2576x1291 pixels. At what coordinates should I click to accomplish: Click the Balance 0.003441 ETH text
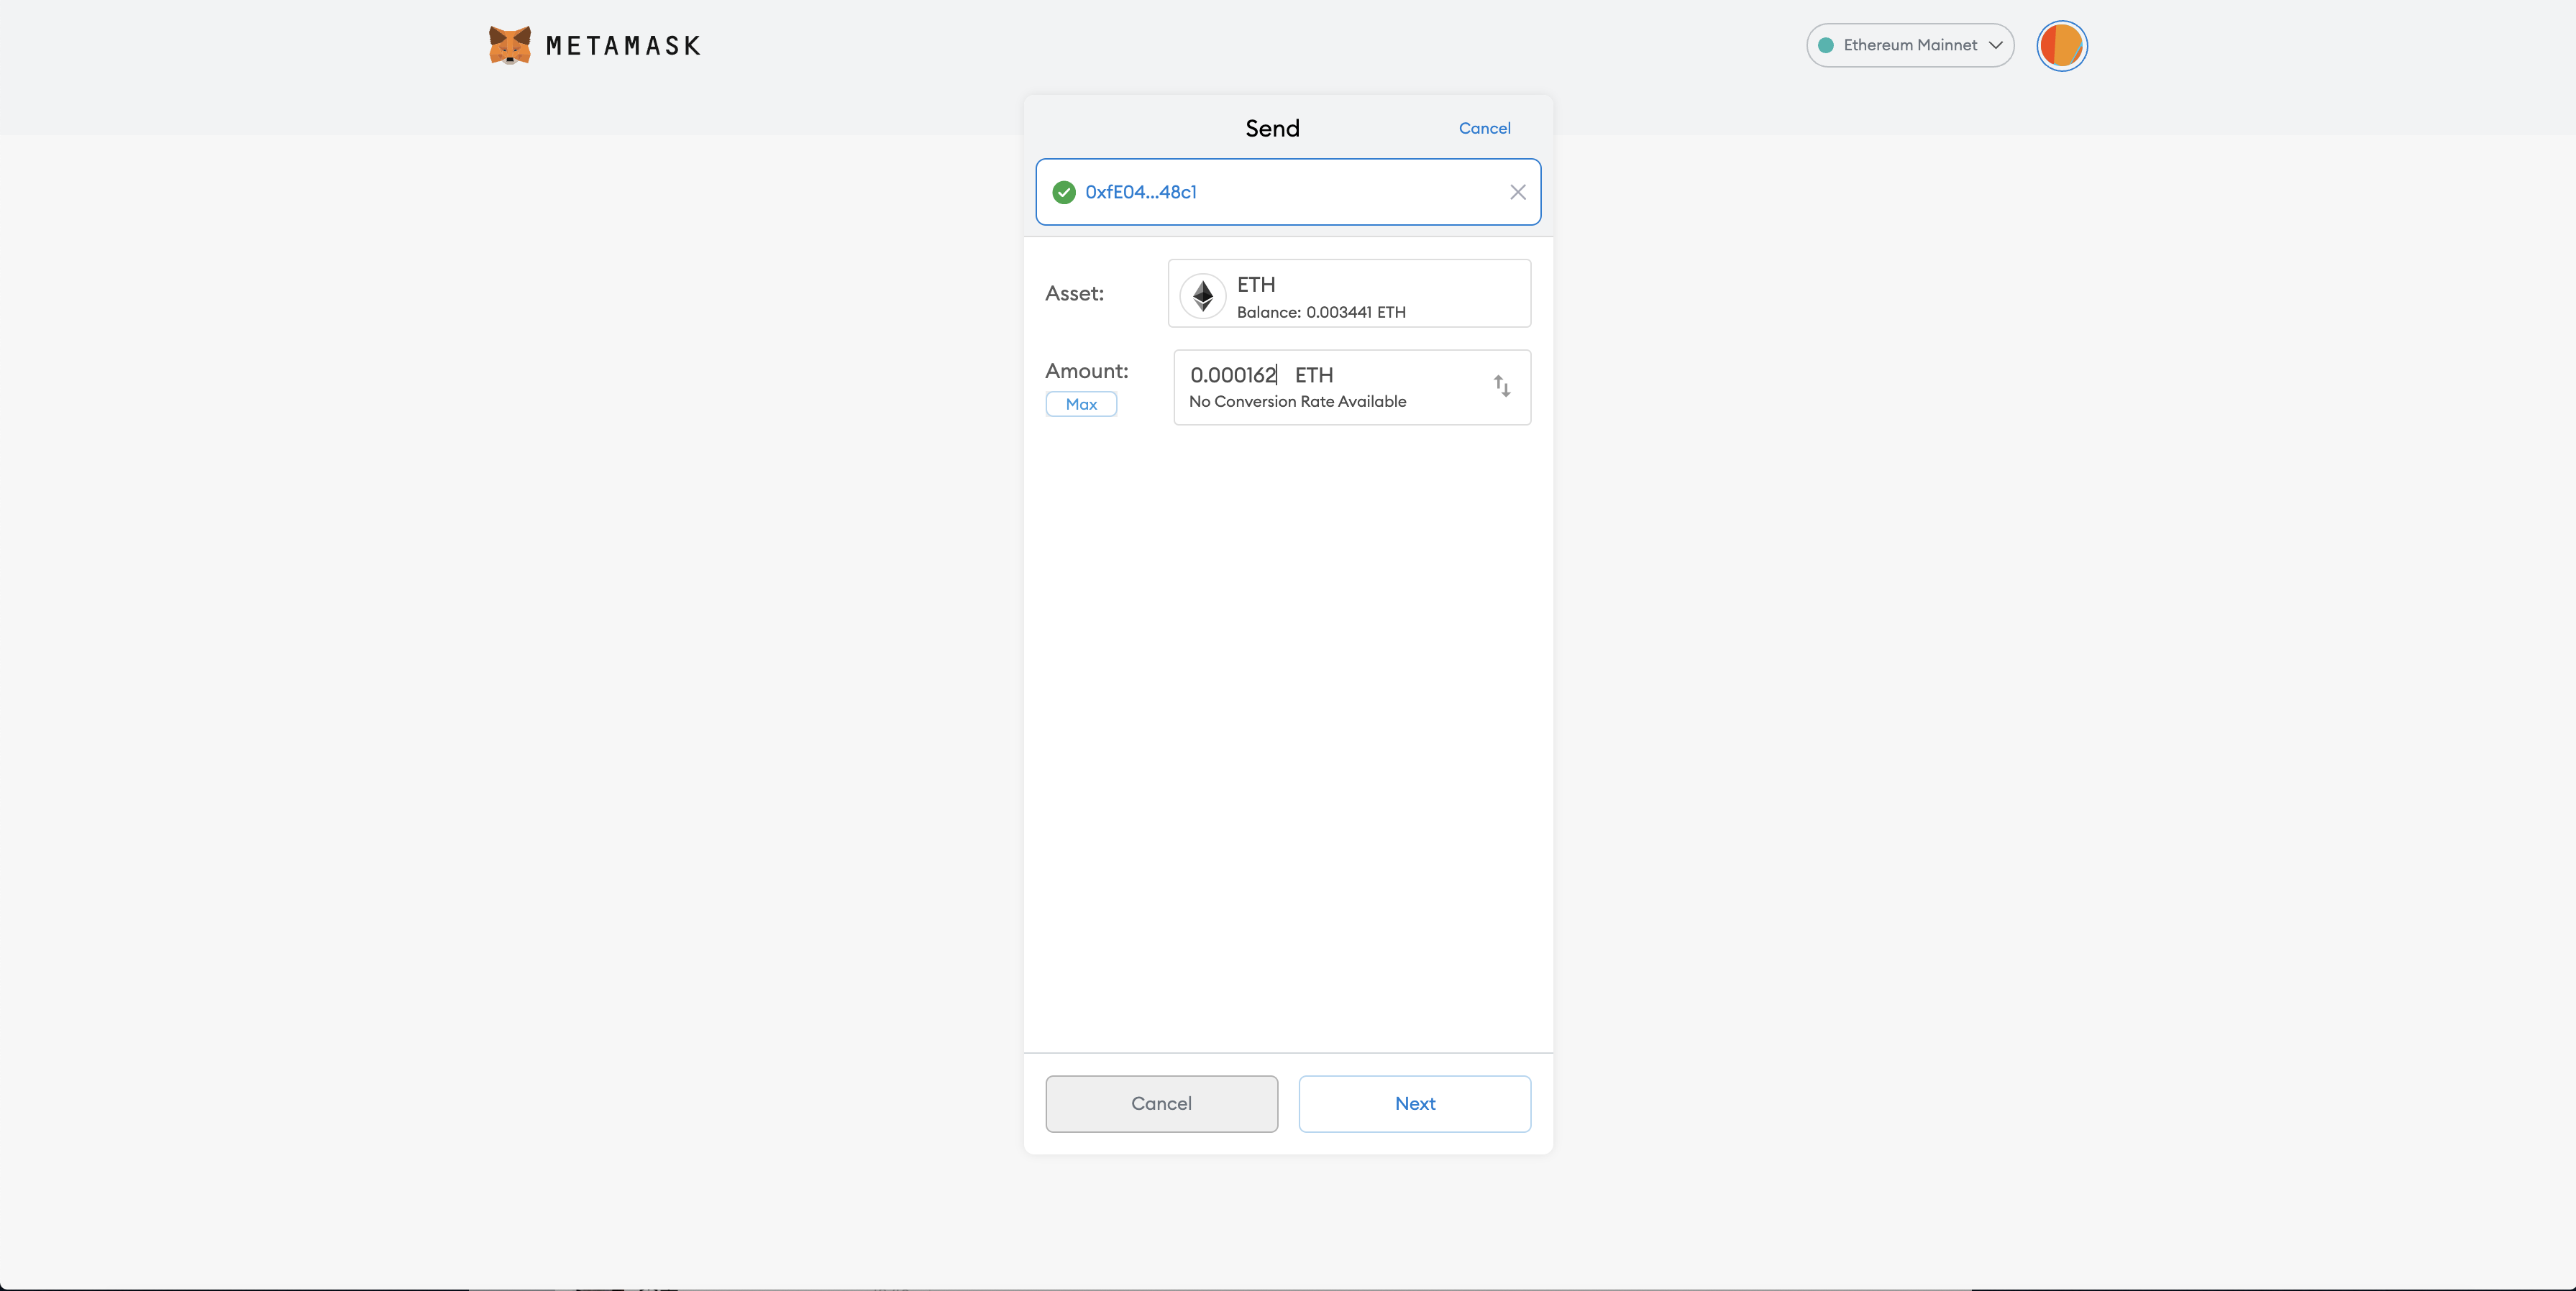[1320, 312]
